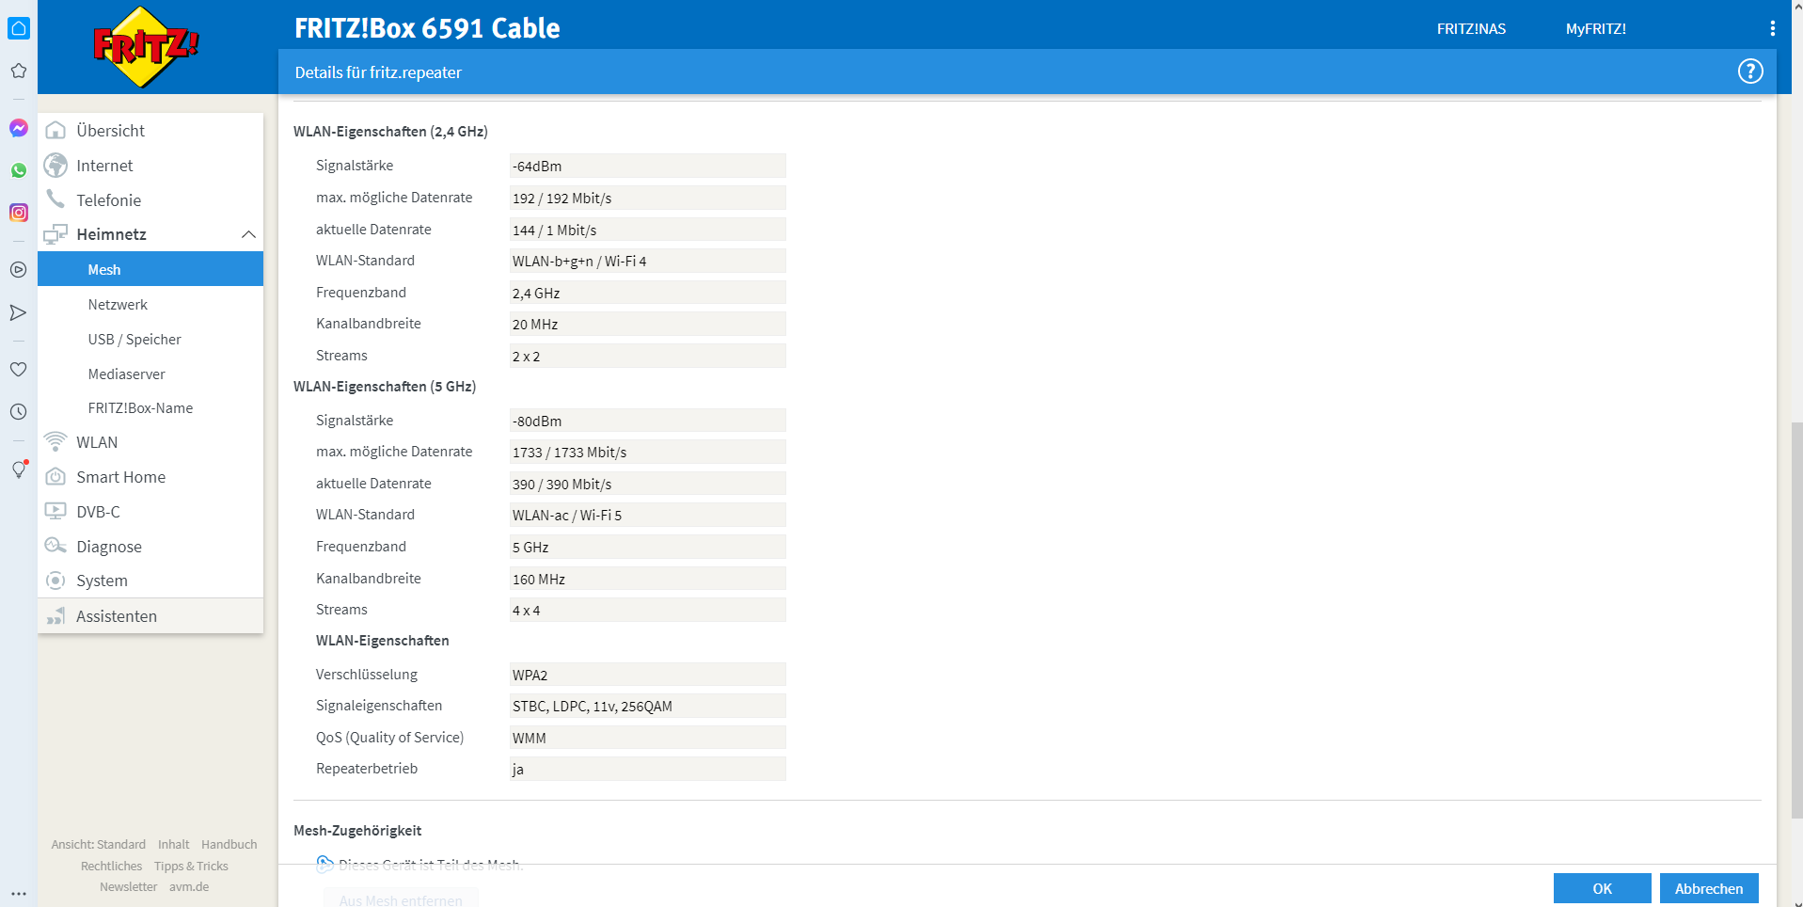The height and width of the screenshot is (907, 1803).
Task: Click the Assistenten wizard icon
Action: (x=56, y=615)
